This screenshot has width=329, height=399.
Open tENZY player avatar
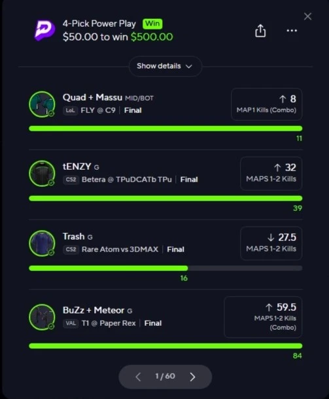point(42,173)
